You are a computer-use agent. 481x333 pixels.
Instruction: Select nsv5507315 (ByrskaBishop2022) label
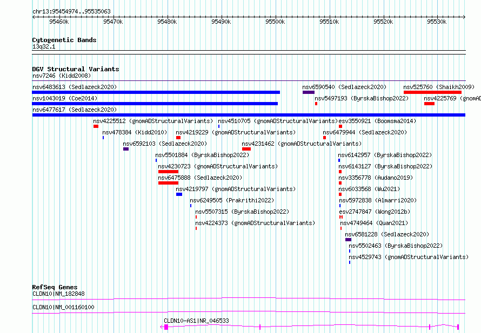click(242, 212)
